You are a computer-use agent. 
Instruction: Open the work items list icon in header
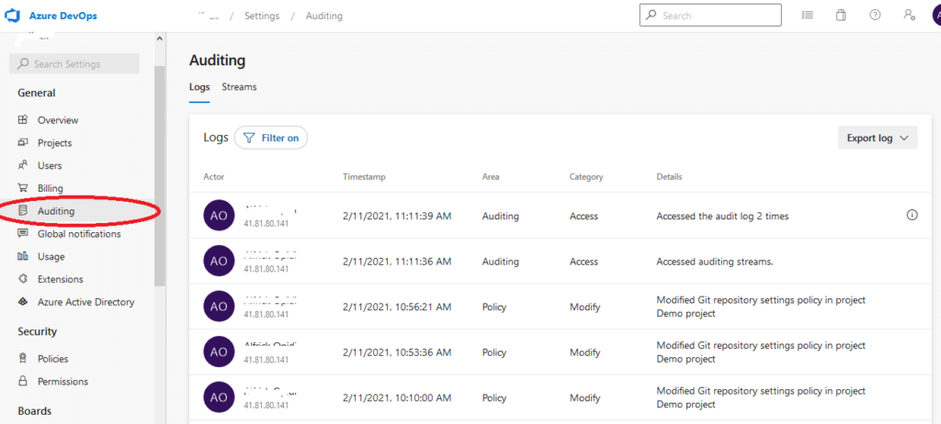click(x=807, y=16)
